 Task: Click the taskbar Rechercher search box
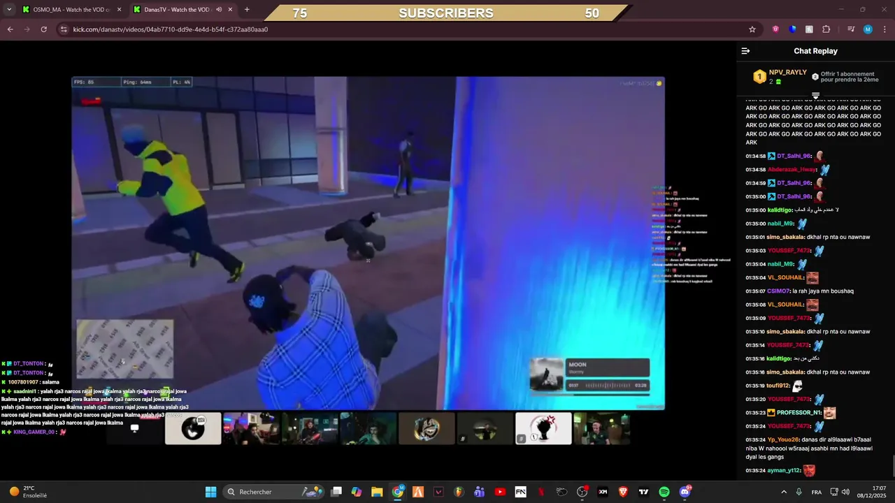point(274,492)
